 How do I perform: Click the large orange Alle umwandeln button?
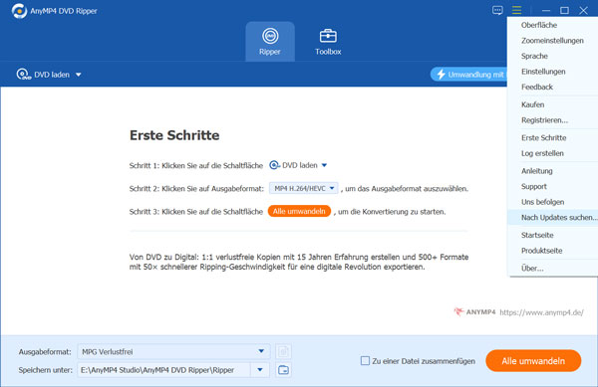pyautogui.click(x=533, y=361)
